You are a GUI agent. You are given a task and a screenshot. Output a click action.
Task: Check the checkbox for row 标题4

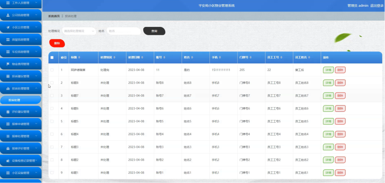(x=52, y=134)
